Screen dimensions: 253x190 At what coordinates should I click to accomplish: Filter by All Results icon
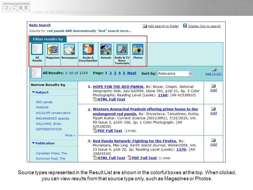pos(37,49)
